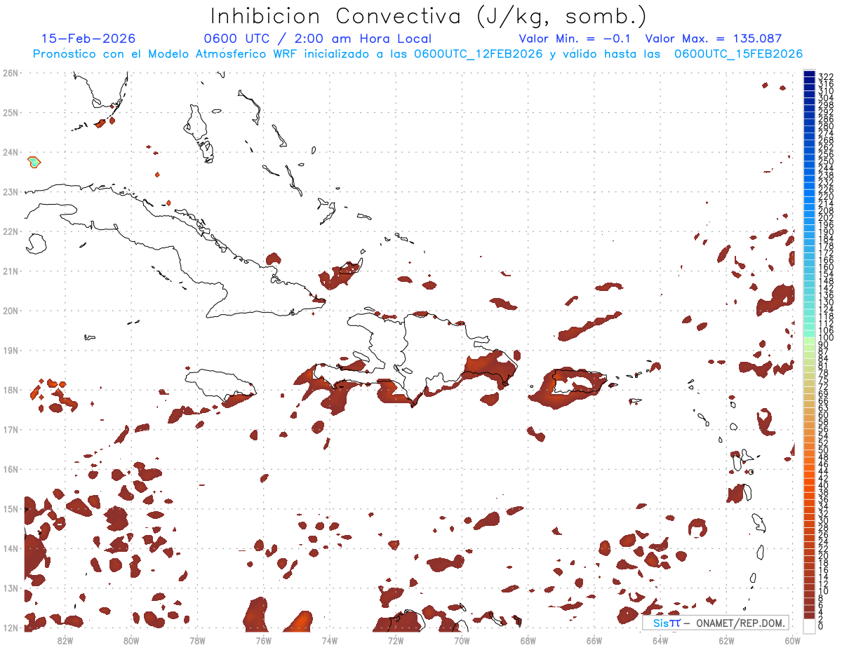Viewport: 842px width, 650px height.
Task: Click the WRF forecast description line
Action: tap(417, 54)
